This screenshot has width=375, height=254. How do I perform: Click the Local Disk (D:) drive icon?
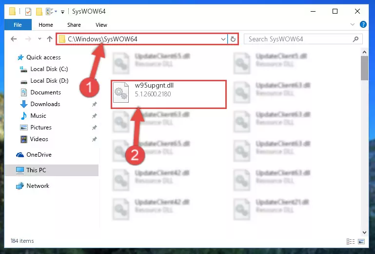(24, 82)
